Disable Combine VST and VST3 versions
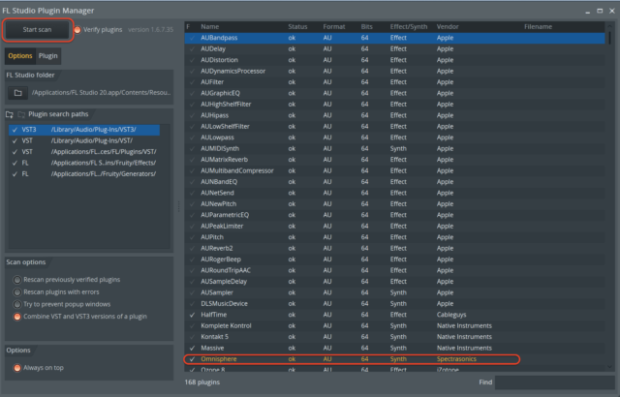The image size is (620, 397). [x=16, y=317]
